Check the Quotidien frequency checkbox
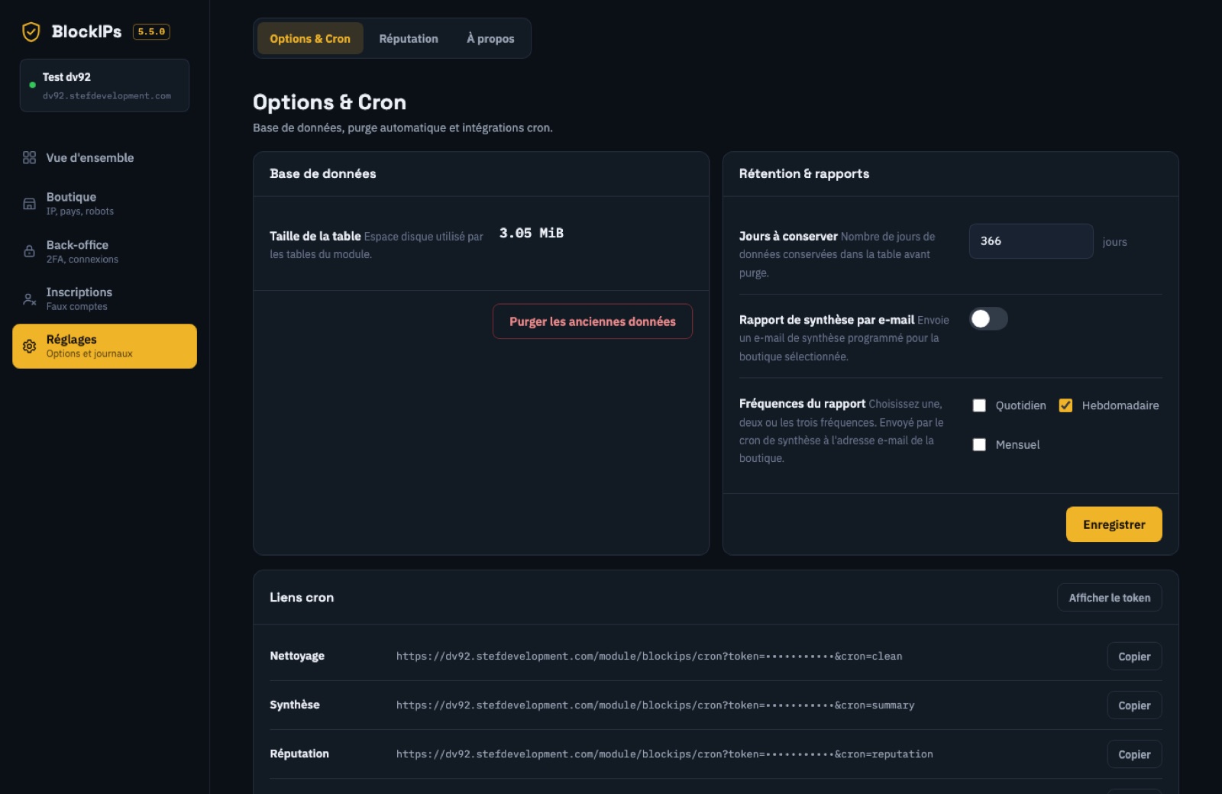 [x=979, y=405]
